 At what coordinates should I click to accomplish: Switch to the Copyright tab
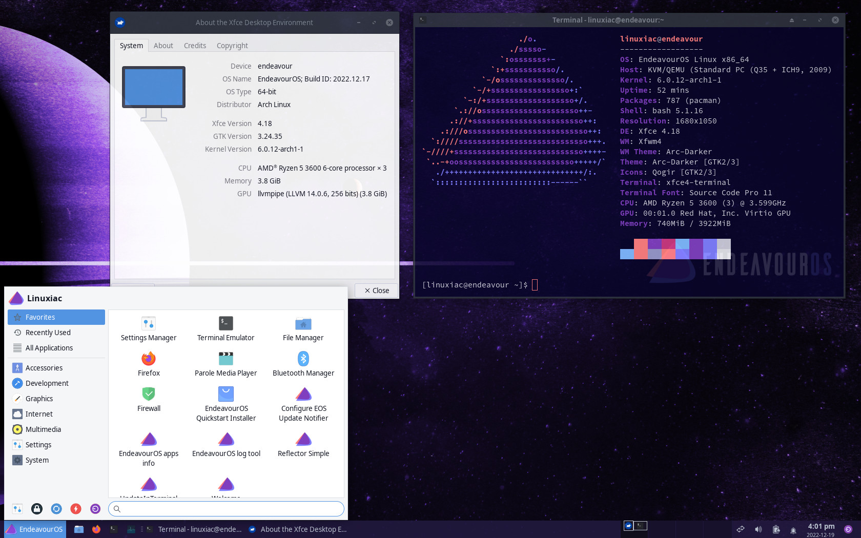click(x=232, y=46)
